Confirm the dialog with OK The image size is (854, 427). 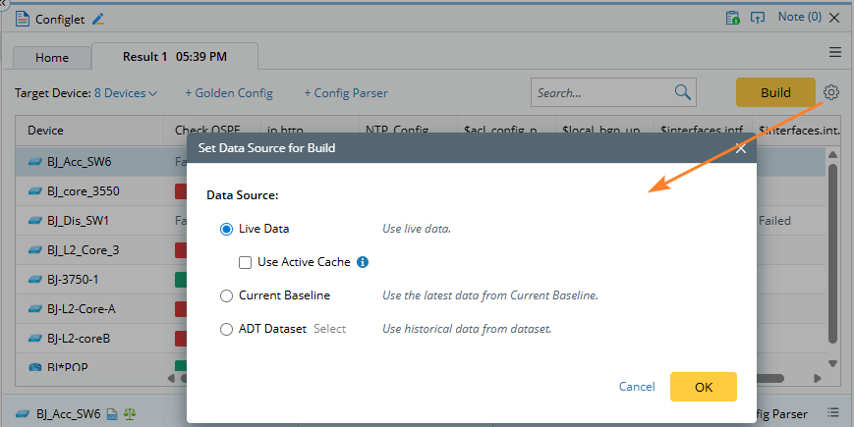[703, 387]
